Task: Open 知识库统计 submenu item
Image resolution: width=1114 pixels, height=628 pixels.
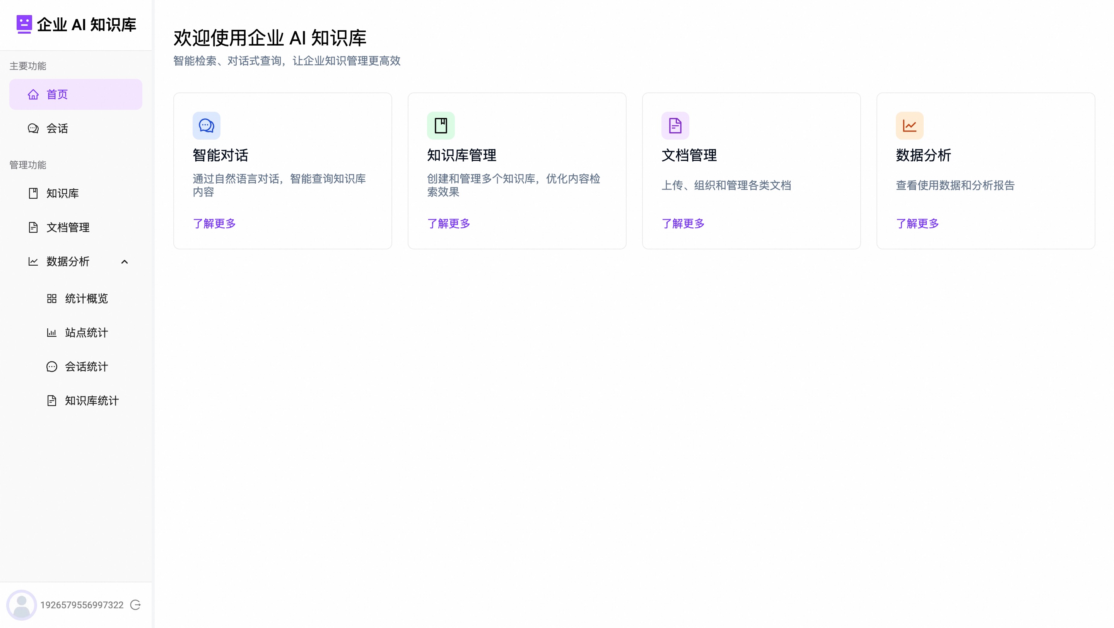Action: point(92,401)
